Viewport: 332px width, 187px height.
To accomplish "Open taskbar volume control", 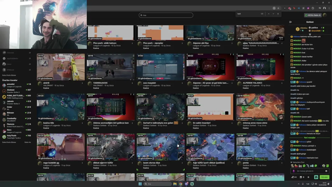I will click(316, 184).
